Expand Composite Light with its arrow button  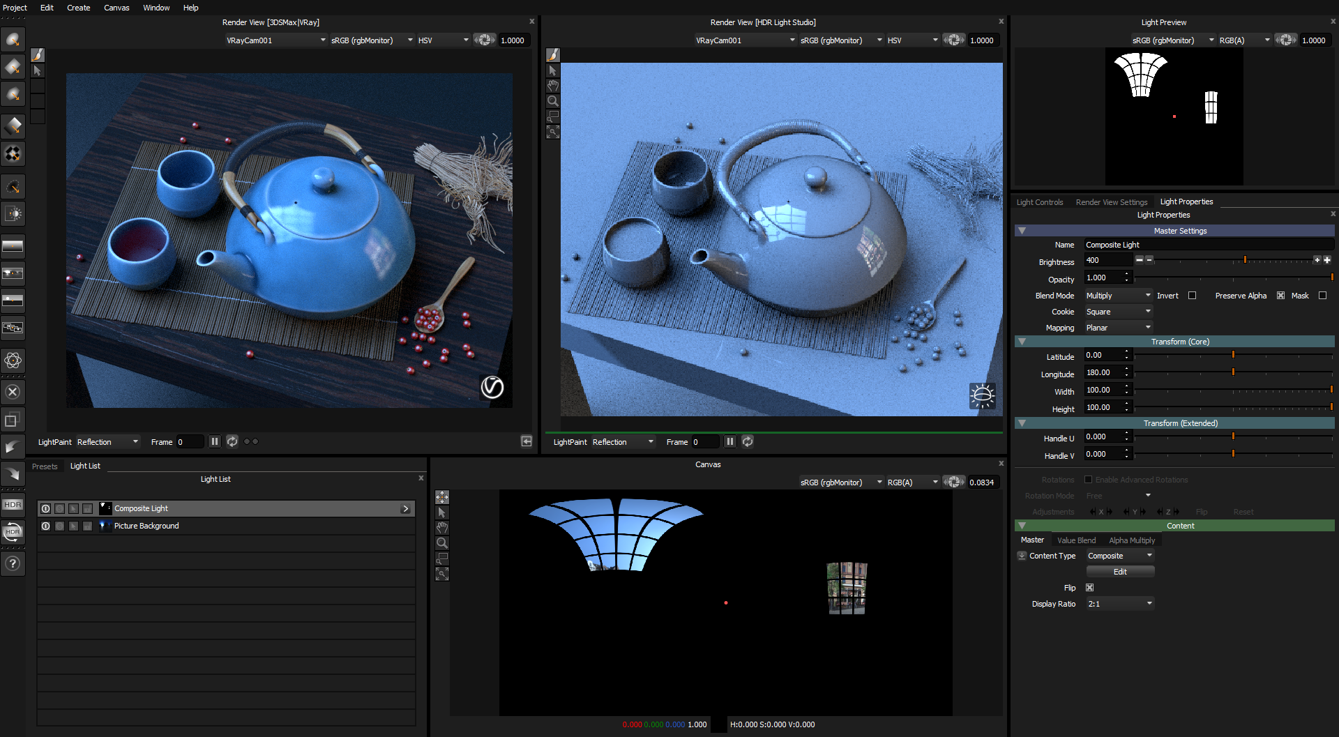[406, 508]
